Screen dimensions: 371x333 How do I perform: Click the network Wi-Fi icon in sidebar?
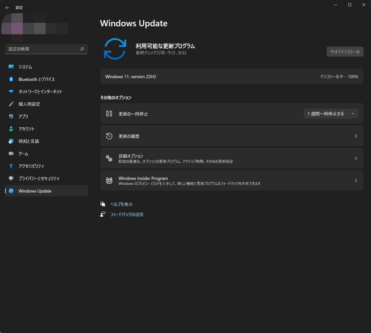click(11, 91)
